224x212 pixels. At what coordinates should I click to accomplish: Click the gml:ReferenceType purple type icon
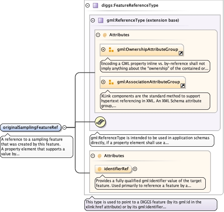pyautogui.click(x=100, y=20)
